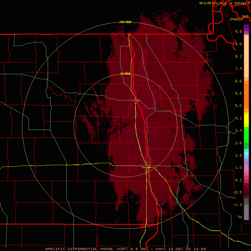Viewport: 251px width, 251px height.
Task: Click the 9.0 value on the color scale
Action: pos(238,44)
